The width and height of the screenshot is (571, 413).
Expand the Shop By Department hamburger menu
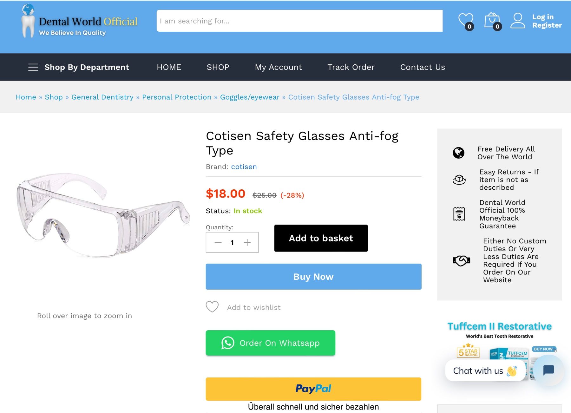33,67
